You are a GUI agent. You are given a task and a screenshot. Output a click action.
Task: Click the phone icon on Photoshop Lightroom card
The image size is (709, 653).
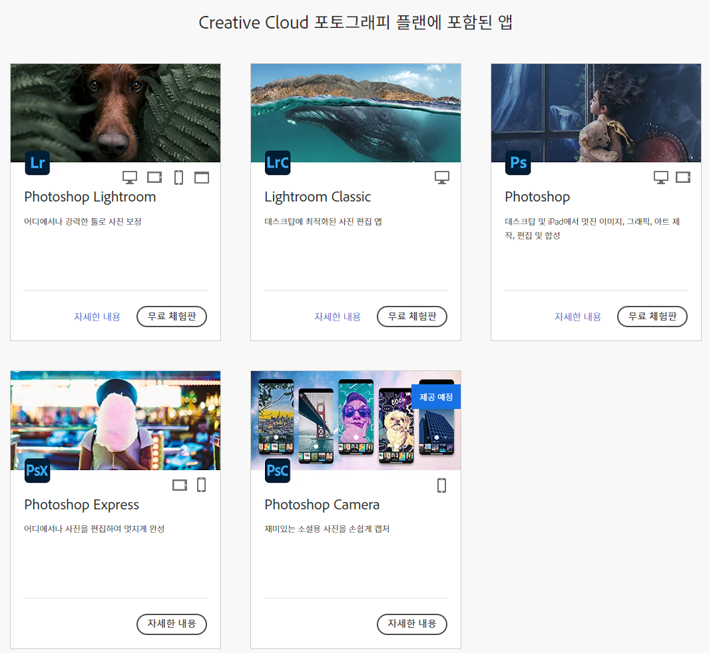[x=178, y=178]
